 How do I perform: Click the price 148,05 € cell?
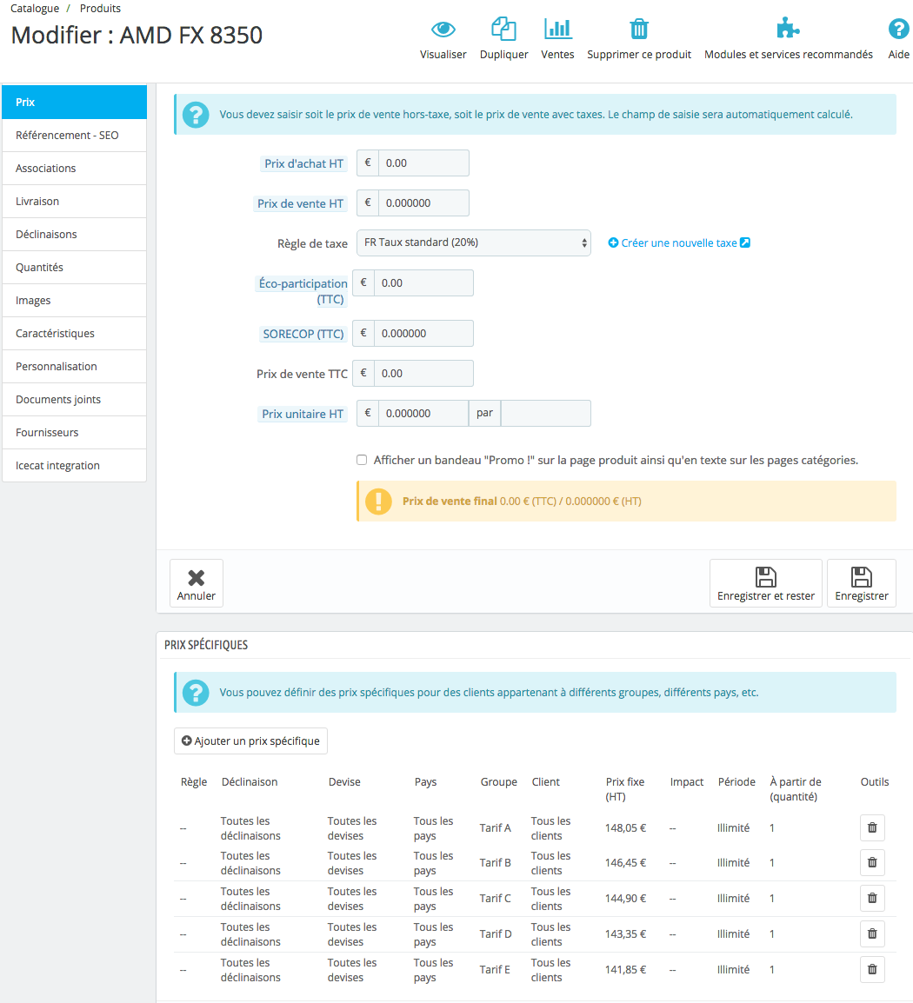(625, 828)
